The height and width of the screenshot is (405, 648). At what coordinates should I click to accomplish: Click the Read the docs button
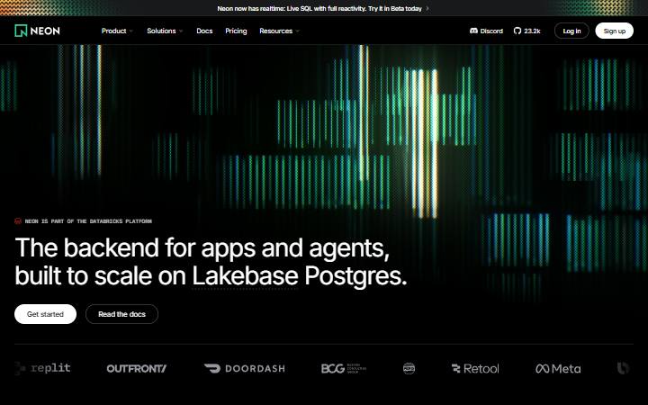tap(121, 314)
